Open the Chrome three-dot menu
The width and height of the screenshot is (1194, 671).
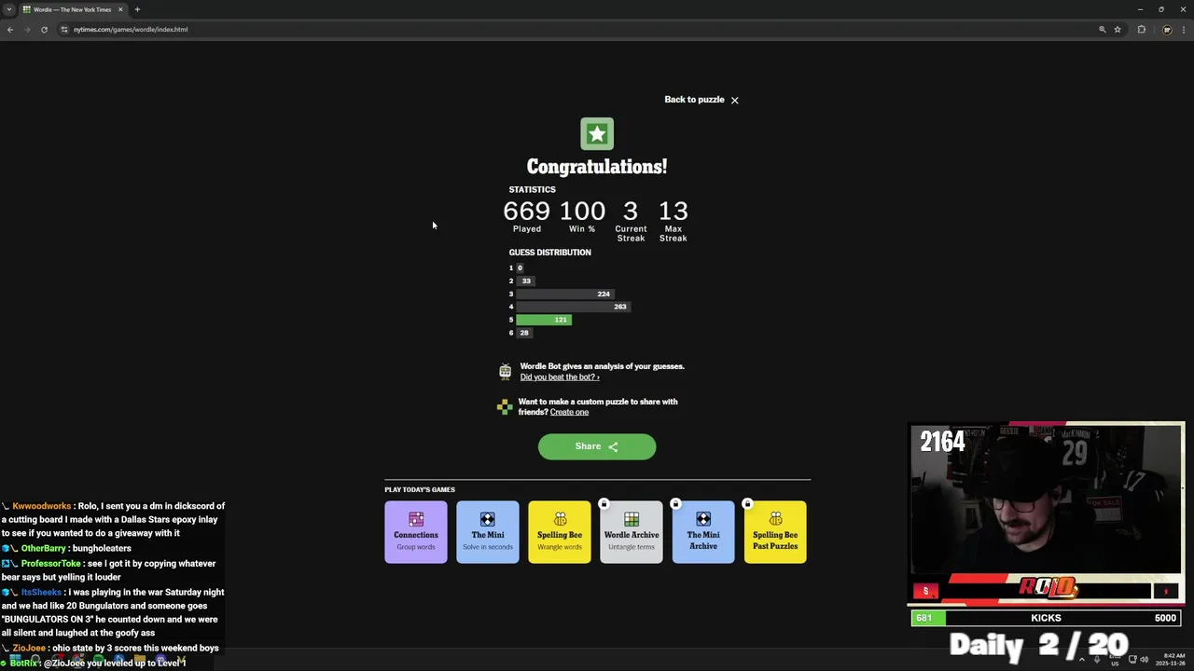click(1184, 29)
